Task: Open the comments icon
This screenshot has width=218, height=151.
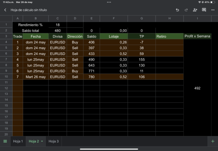Action: coord(204,10)
